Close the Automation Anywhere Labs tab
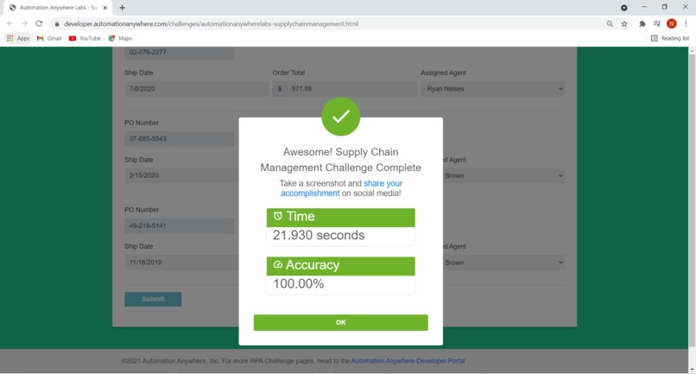The image size is (696, 374). tap(105, 8)
